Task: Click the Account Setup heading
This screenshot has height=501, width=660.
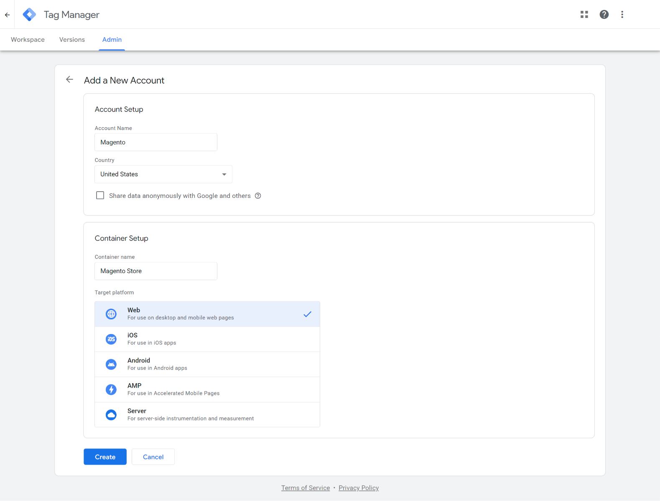Action: [x=119, y=109]
